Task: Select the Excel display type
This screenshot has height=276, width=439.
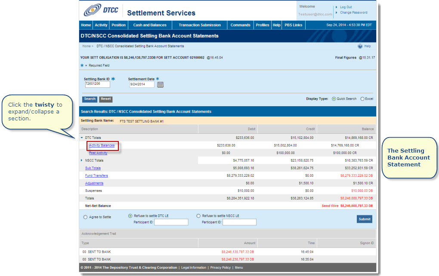Action: [362, 99]
